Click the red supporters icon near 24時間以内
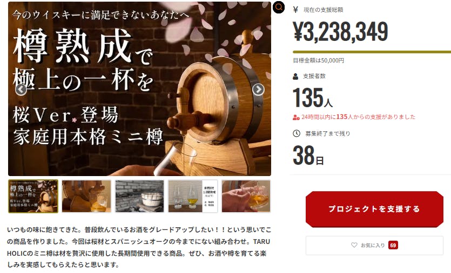Image resolution: width=451 pixels, height=273 pixels. pyautogui.click(x=296, y=117)
